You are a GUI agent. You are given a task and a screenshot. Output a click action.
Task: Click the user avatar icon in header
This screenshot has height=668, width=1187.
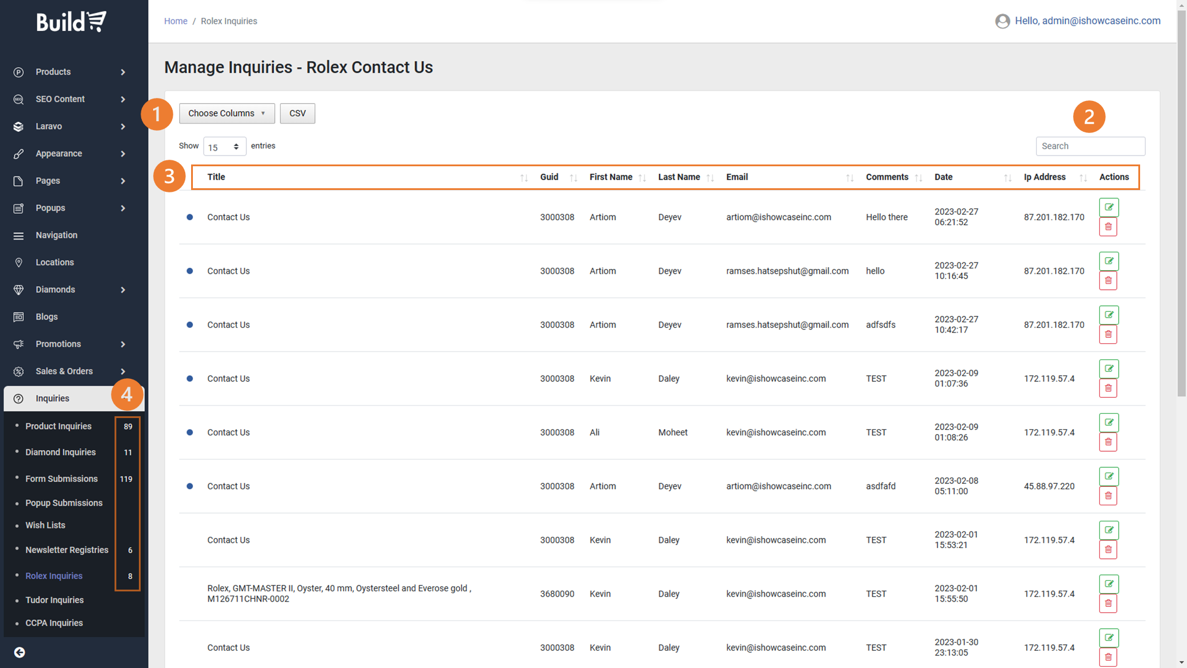pos(1002,21)
